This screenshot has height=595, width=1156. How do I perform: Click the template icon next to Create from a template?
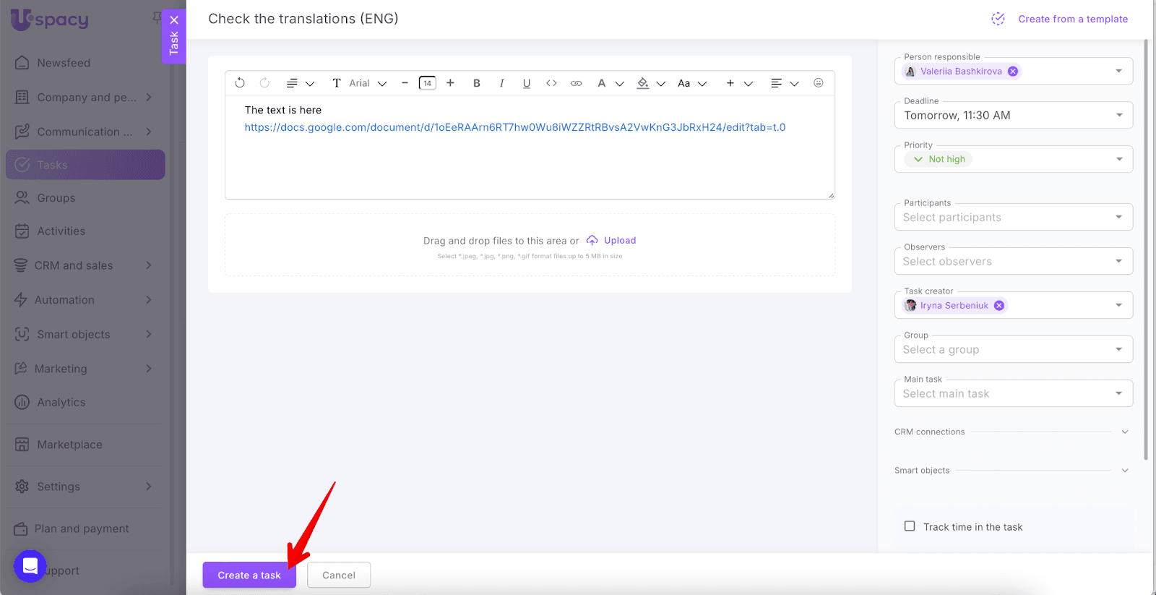(998, 19)
